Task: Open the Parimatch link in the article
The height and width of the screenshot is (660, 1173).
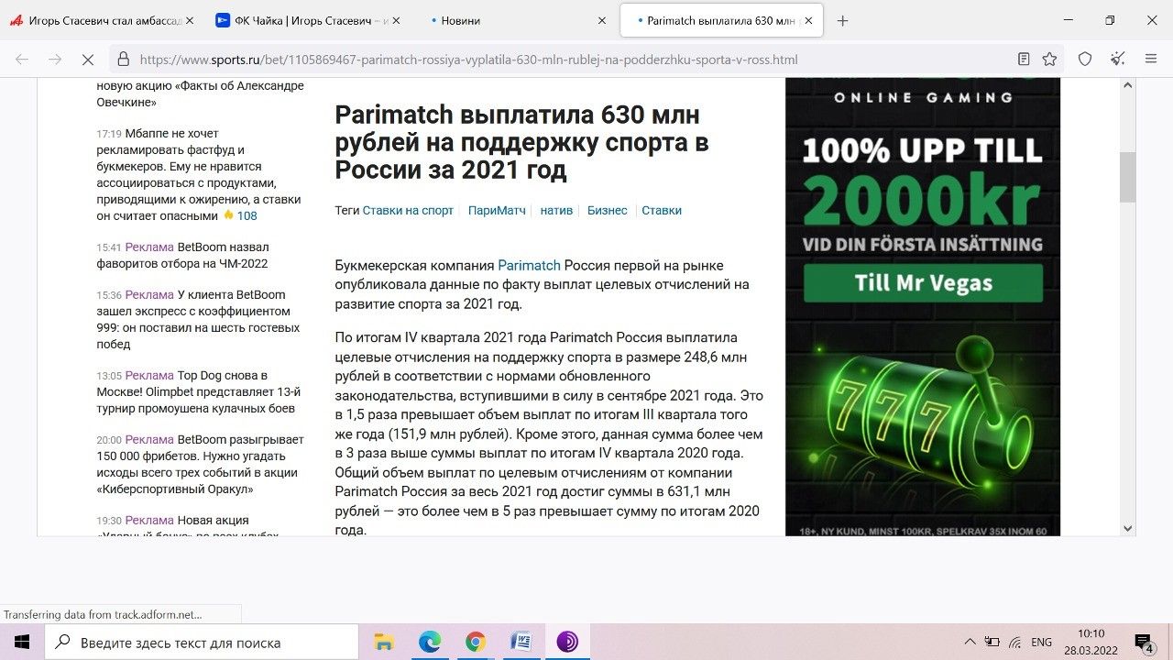Action: click(529, 265)
